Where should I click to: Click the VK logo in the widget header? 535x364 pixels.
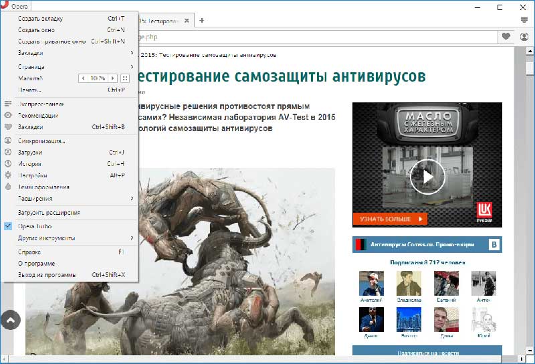[494, 245]
